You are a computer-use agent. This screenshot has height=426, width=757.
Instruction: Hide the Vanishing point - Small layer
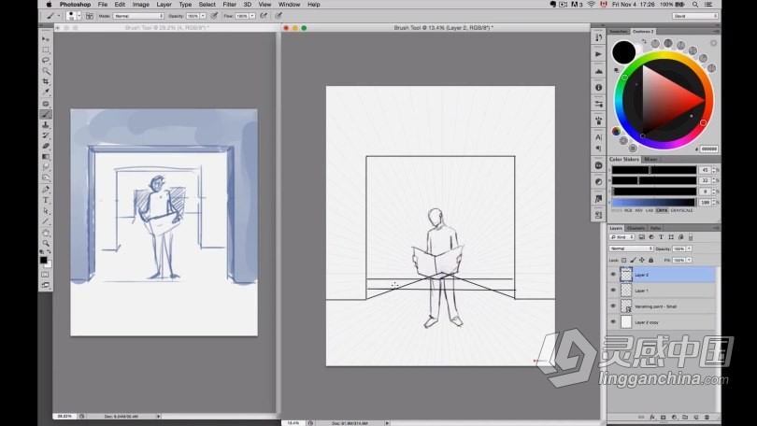point(613,305)
